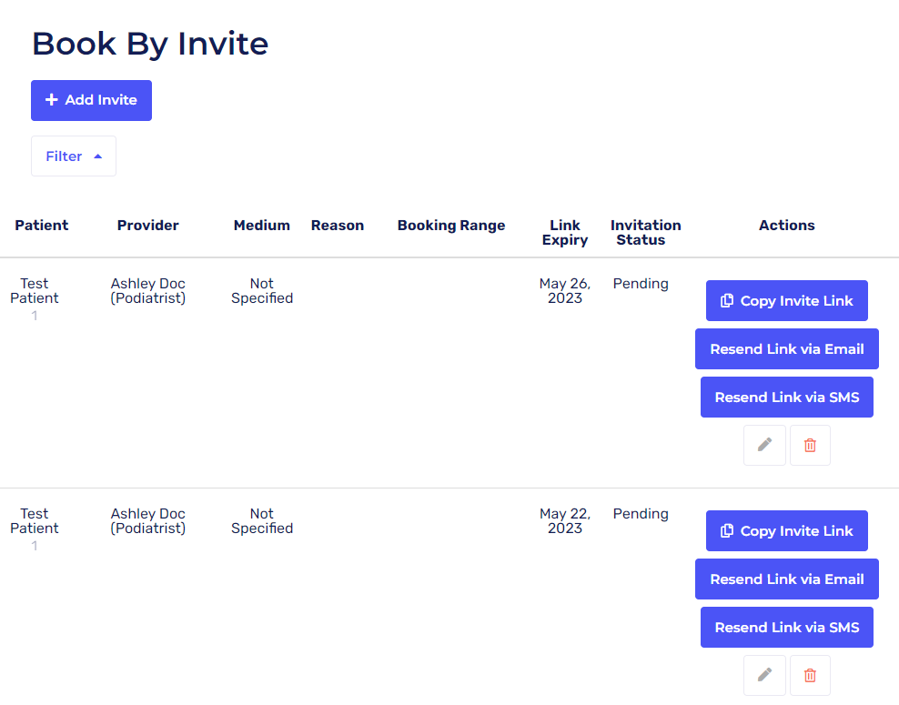
Task: Click the edit pencil icon for May 26 invite
Action: 764,445
